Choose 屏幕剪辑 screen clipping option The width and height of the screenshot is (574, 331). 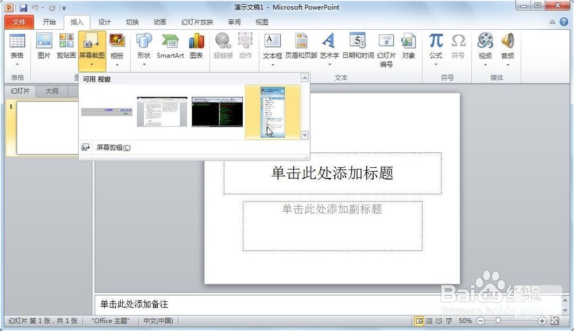(113, 148)
